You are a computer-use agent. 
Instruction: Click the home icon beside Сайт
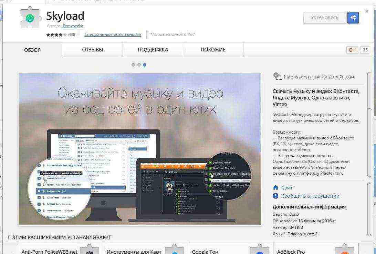[275, 187]
